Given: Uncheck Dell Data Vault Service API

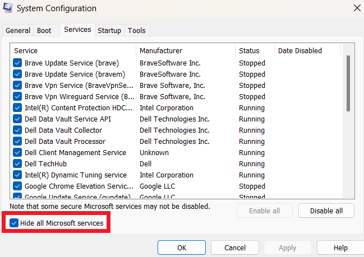Looking at the screenshot, I should coord(17,119).
